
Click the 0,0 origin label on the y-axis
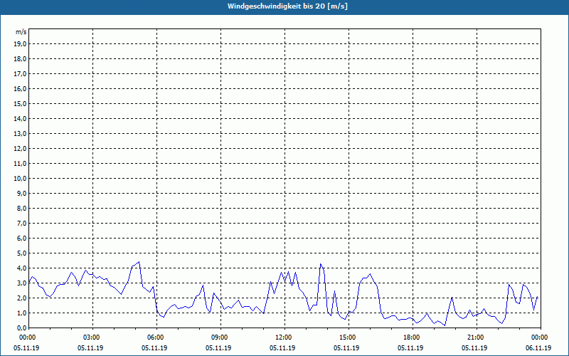pos(22,328)
